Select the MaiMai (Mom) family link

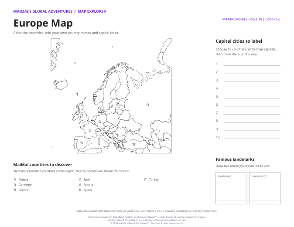233,19
